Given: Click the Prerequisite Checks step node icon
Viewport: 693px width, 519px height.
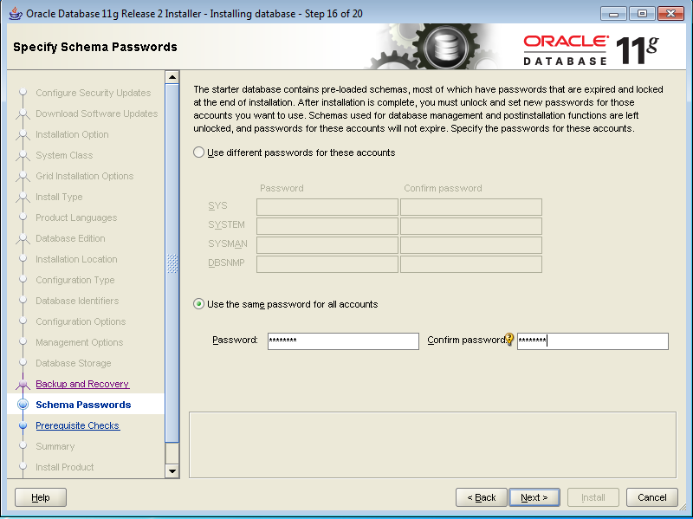Looking at the screenshot, I should (x=23, y=425).
